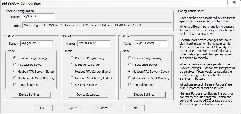Set Port B to General Purpose
Screen dimensions: 241x114
coord(72,85)
